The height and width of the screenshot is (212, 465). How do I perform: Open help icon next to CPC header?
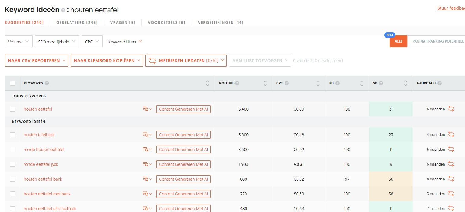pos(287,83)
